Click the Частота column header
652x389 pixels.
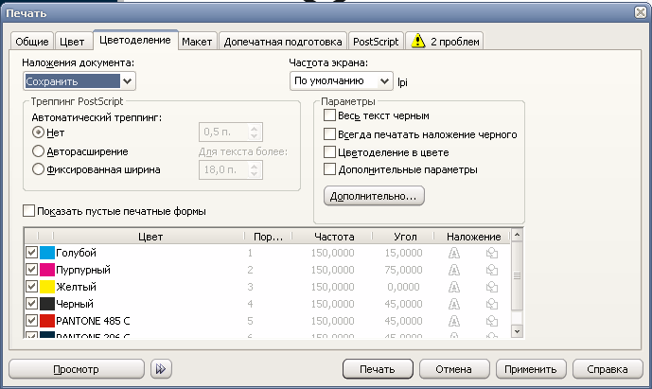tap(333, 237)
